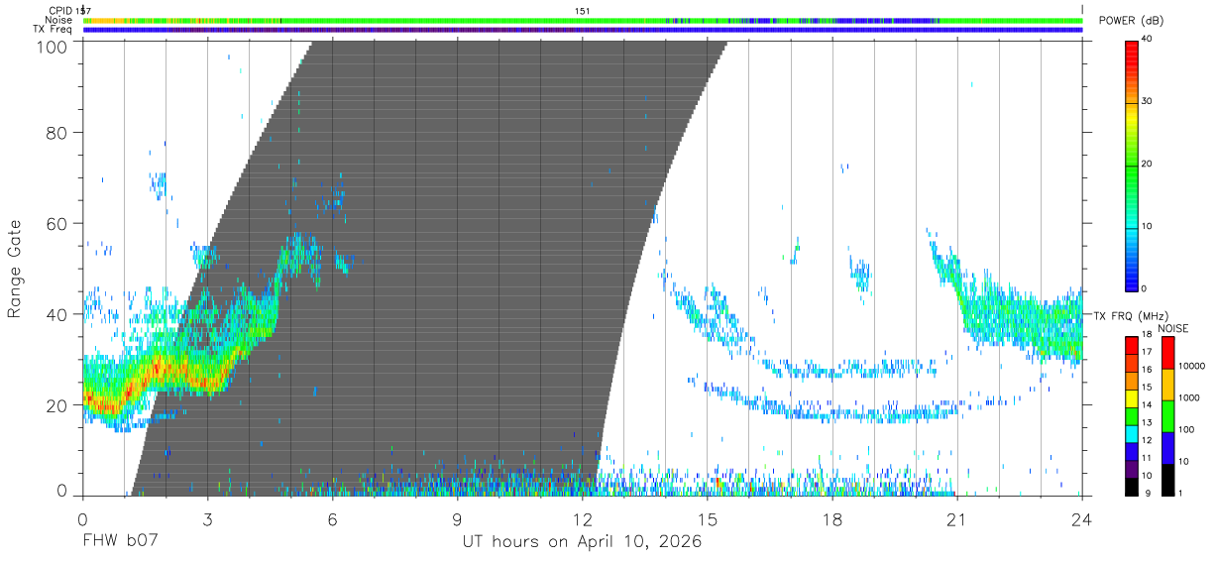Click the 100 label on the NOISE scale
Viewport: 1217px width, 562px height.
pyautogui.click(x=1186, y=430)
